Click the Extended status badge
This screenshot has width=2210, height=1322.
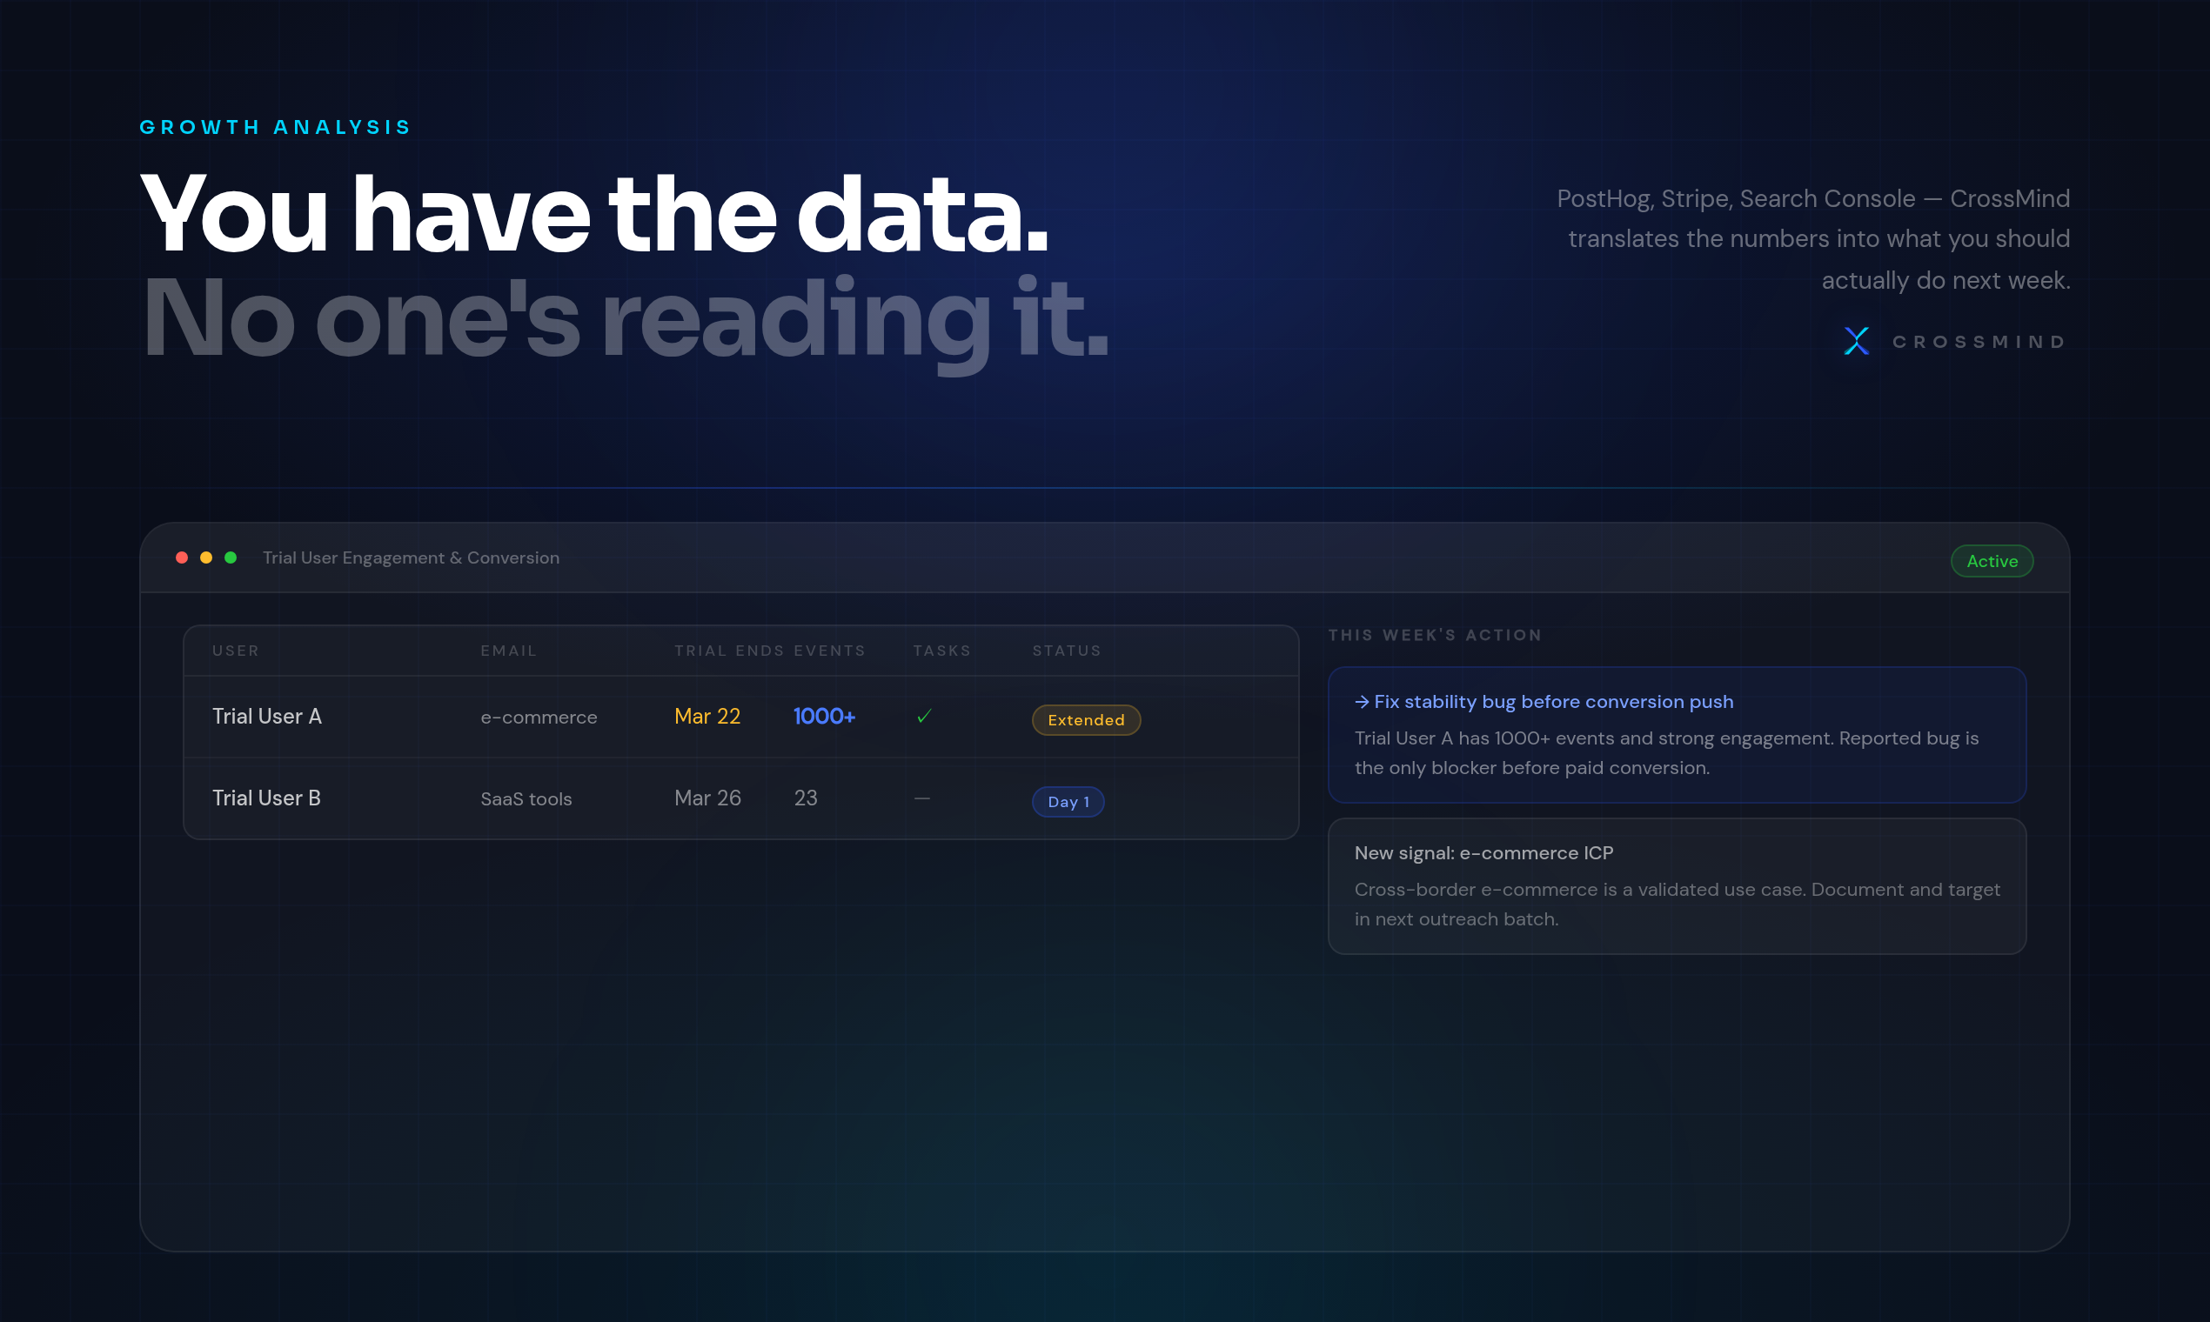(1085, 720)
